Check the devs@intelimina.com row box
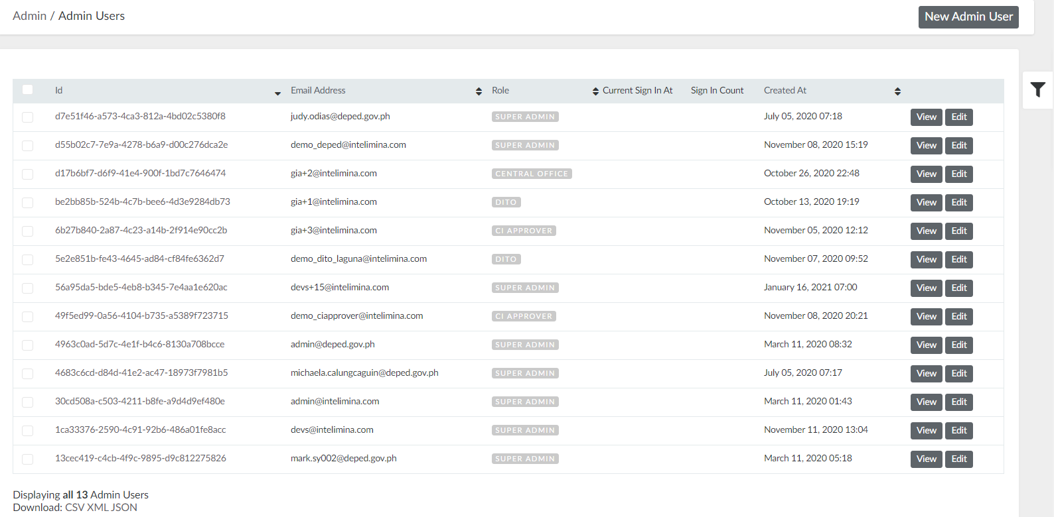 point(27,431)
